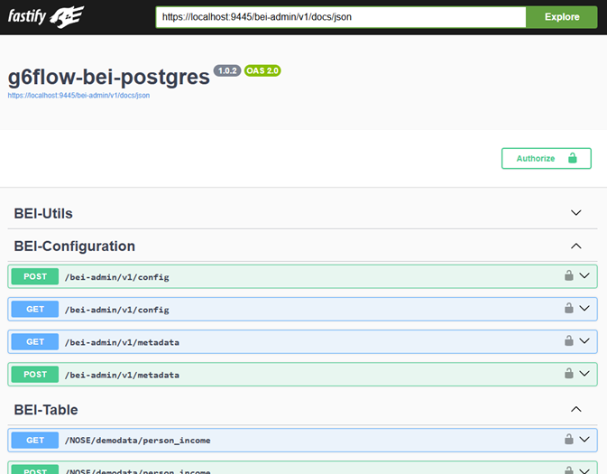Click the spec URL input field
Viewport: 607px width, 474px height.
coord(341,17)
